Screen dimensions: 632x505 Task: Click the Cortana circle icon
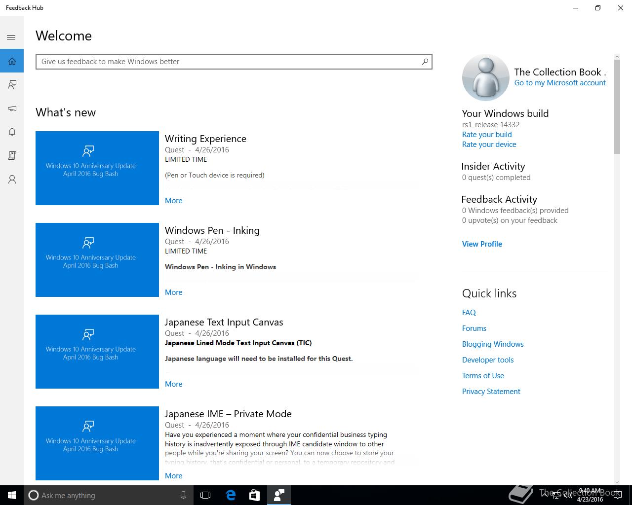pyautogui.click(x=33, y=495)
